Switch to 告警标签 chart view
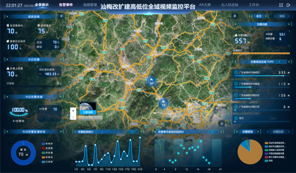The image size is (296, 173). (277, 131)
